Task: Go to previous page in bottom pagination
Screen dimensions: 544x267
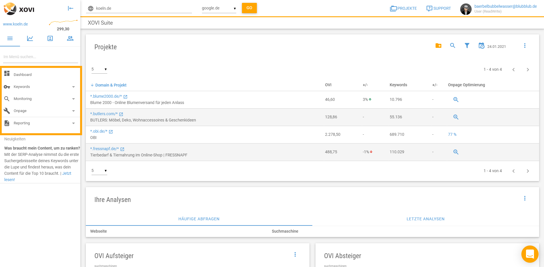Action: tap(514, 171)
